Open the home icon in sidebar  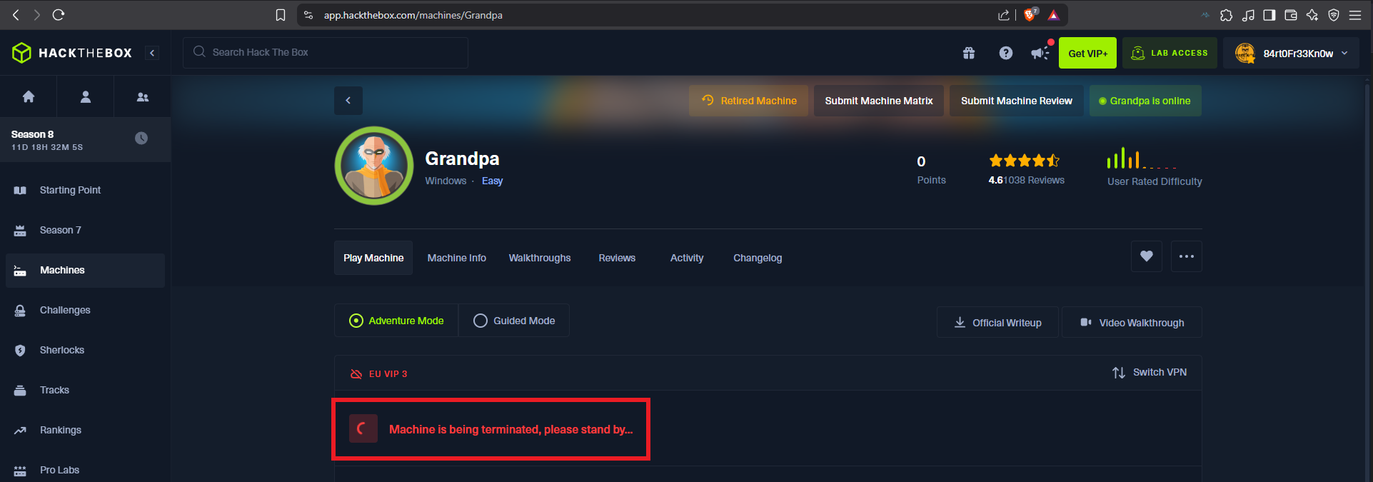click(29, 96)
